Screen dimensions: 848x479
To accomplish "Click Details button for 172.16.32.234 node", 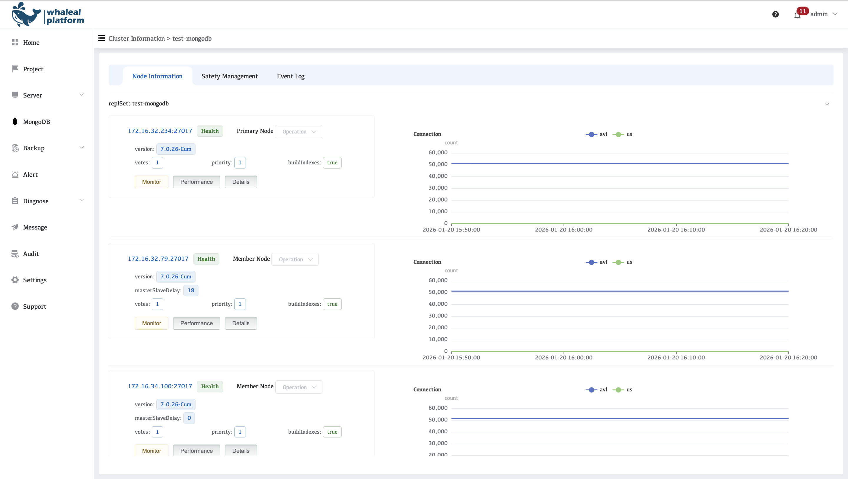I will pyautogui.click(x=241, y=182).
